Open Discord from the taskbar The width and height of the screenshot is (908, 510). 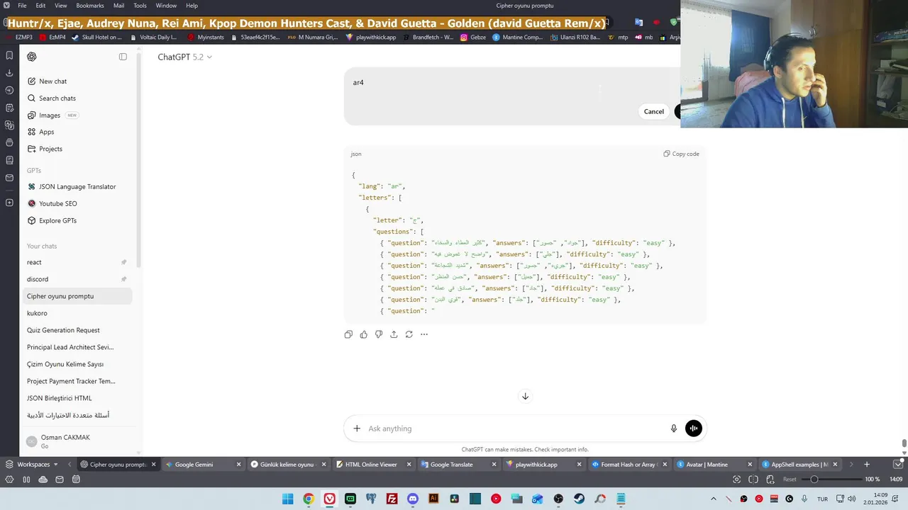413,499
